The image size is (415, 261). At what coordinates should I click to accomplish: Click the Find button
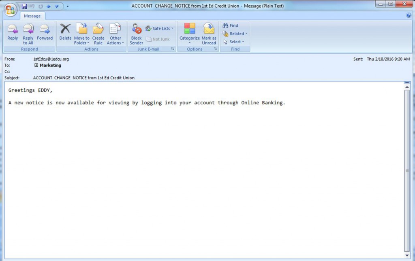tap(231, 25)
